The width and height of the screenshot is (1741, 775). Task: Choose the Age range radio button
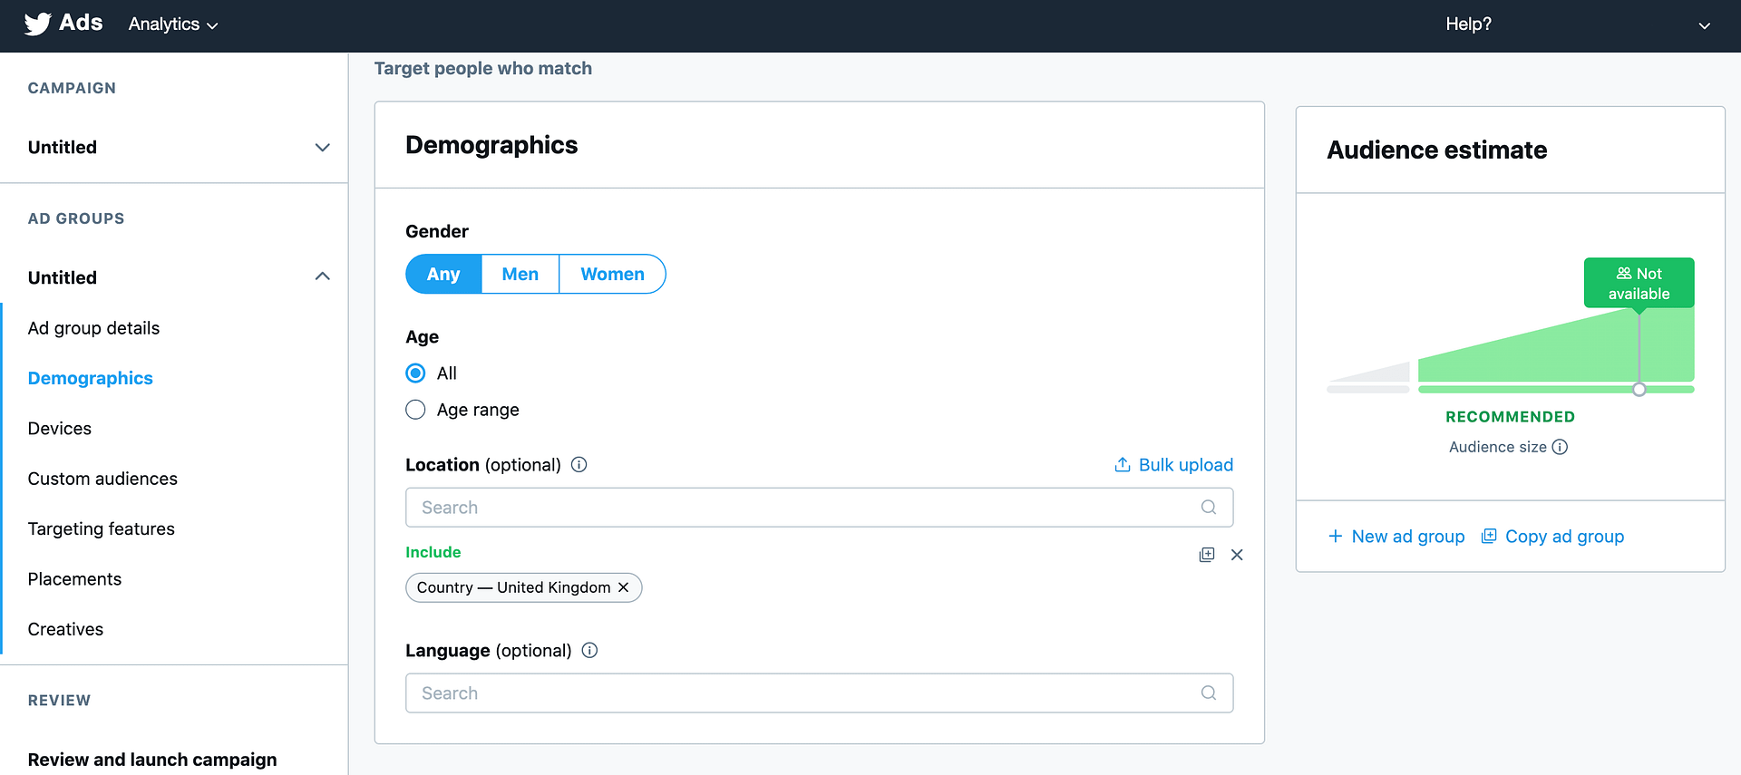[415, 410]
